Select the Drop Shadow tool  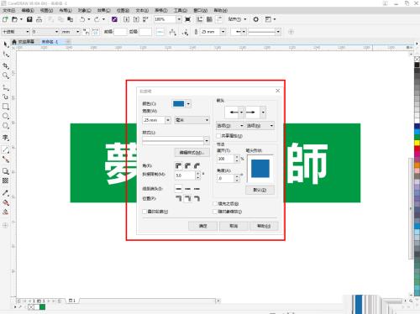coord(6,171)
